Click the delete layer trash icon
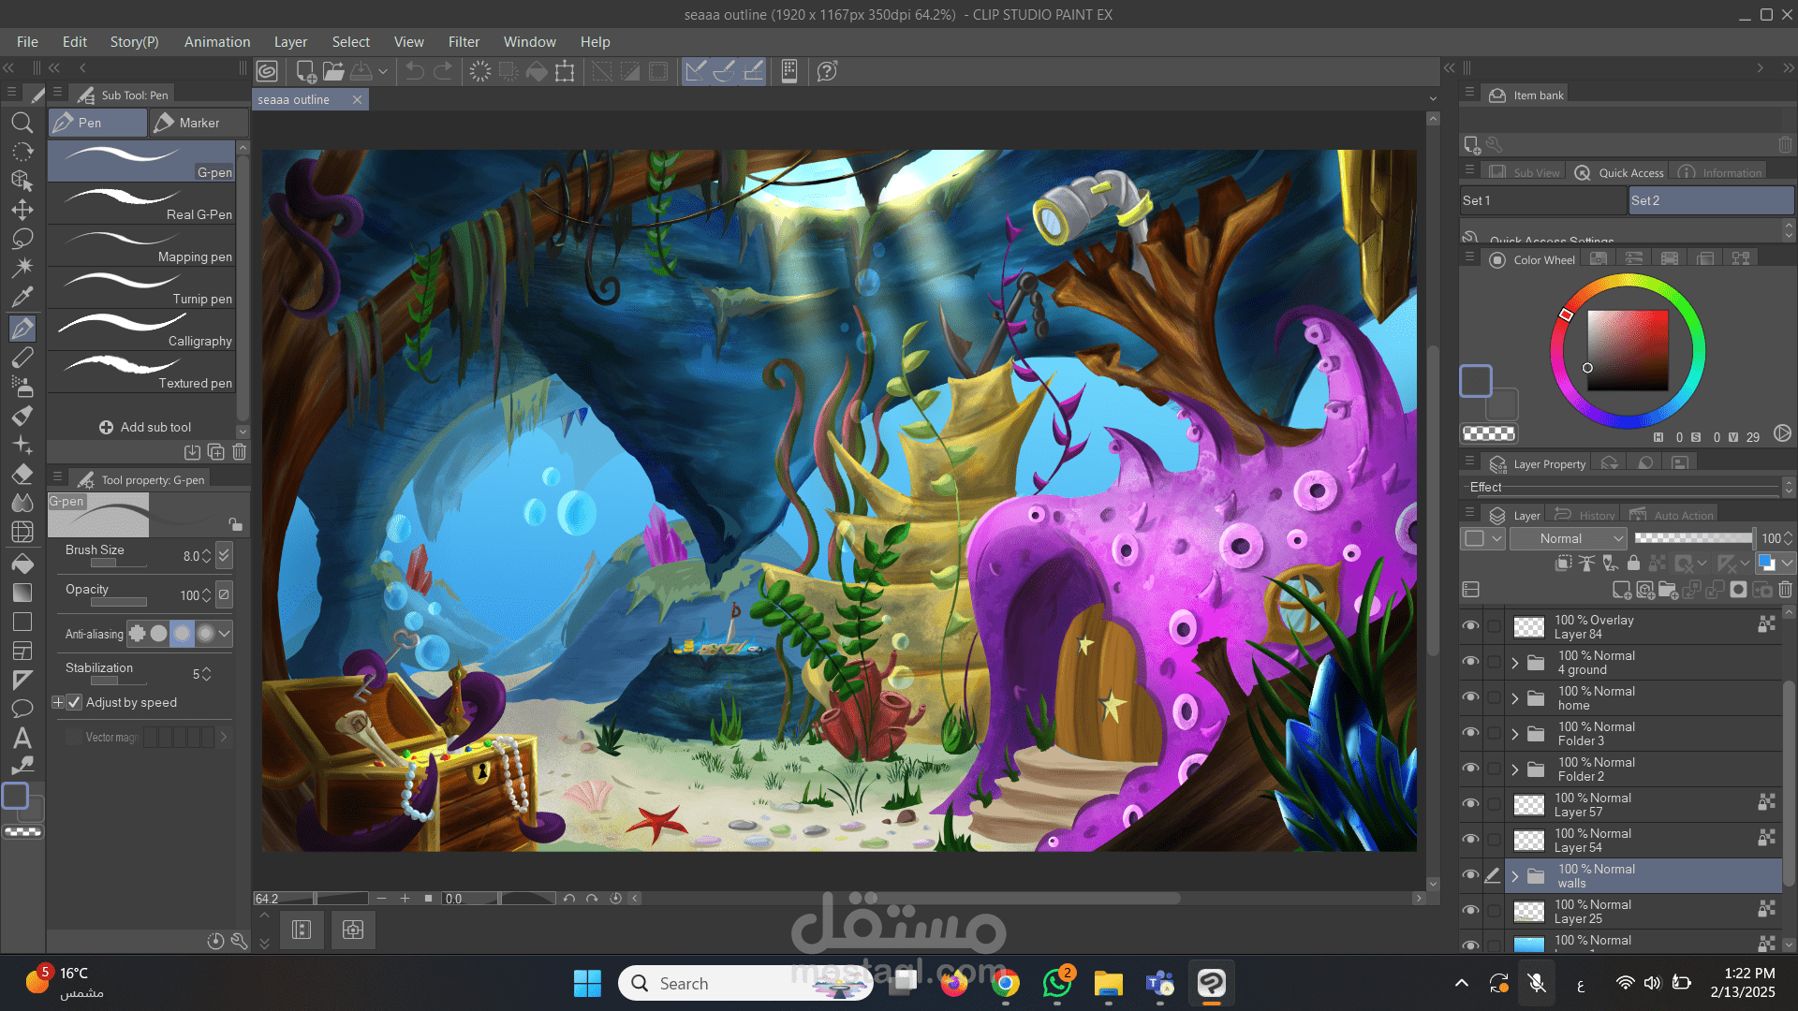 pos(1785,590)
